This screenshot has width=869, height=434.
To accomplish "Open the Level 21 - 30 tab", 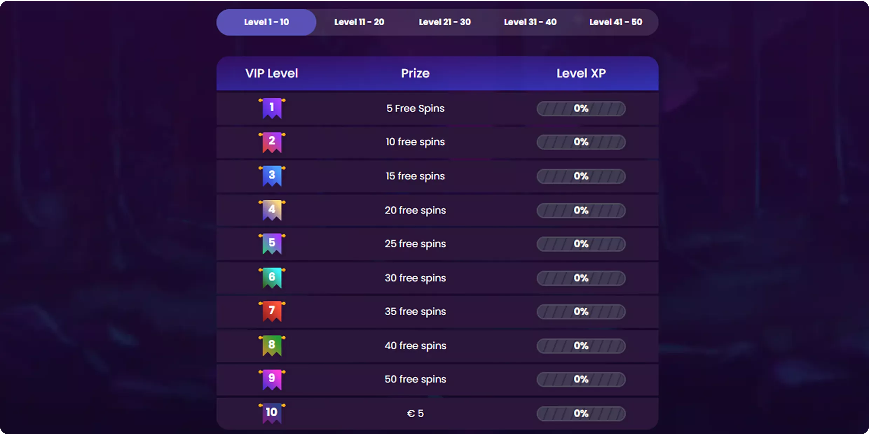I will click(445, 22).
